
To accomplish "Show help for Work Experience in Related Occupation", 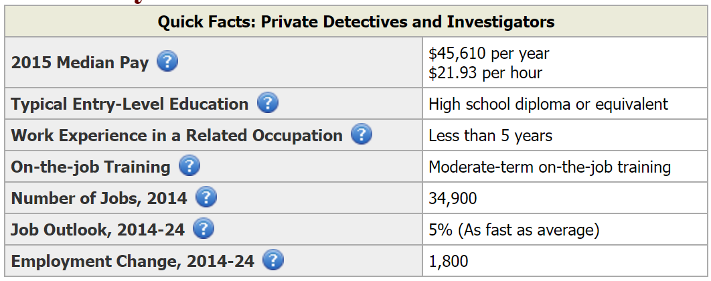I will pyautogui.click(x=362, y=134).
